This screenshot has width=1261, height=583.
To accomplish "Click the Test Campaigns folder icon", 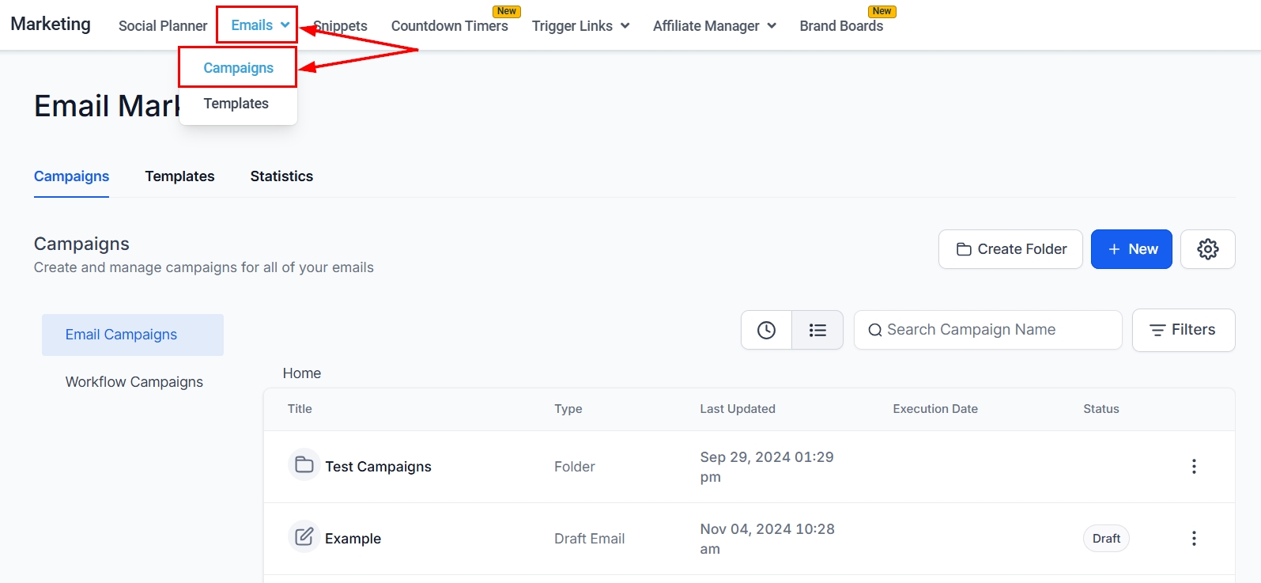I will (x=304, y=465).
